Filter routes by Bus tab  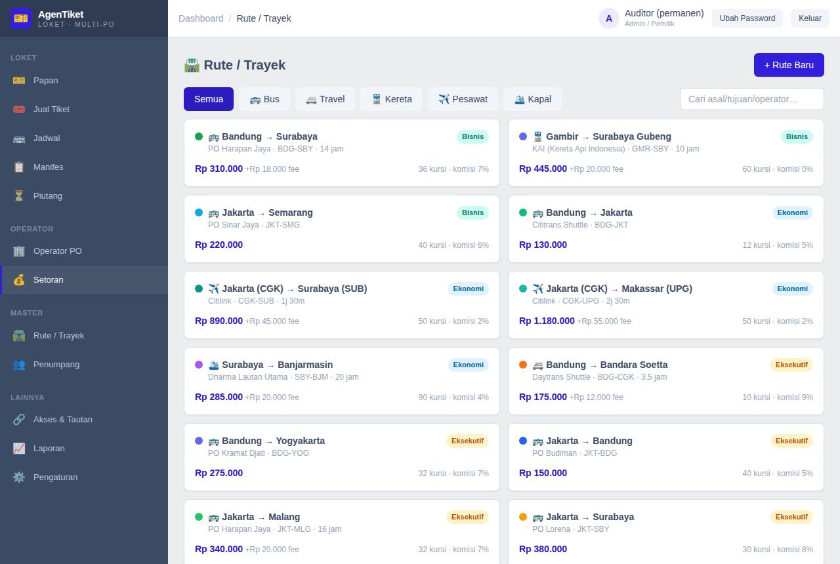264,99
